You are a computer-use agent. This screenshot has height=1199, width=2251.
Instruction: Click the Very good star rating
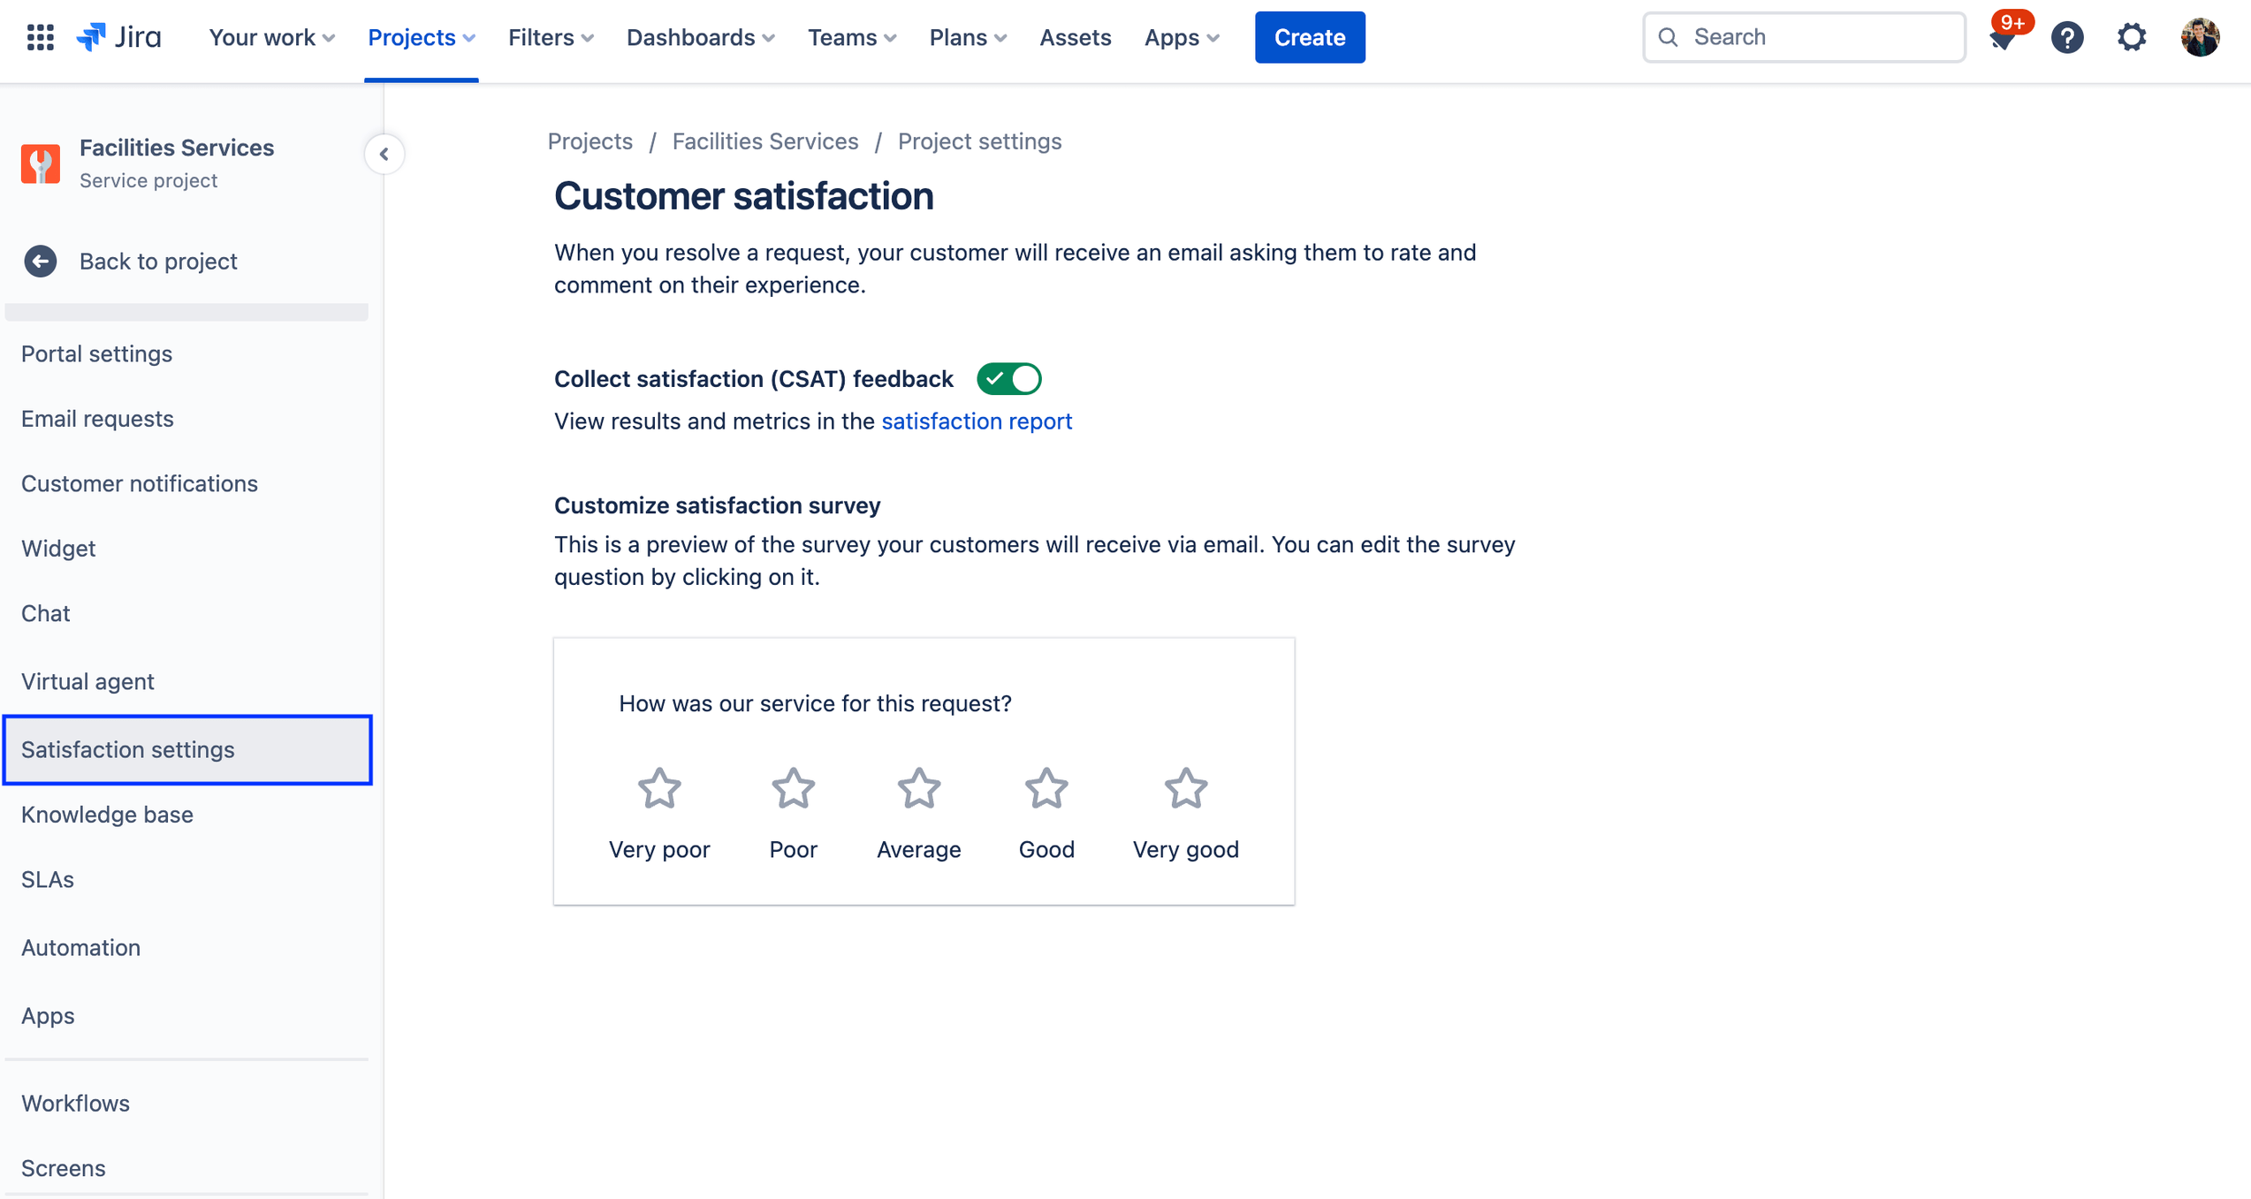1187,785
